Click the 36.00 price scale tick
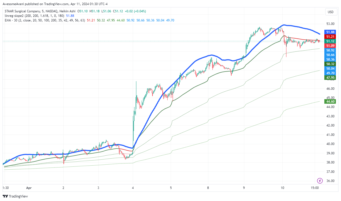This screenshot has height=201, width=341. 330,181
